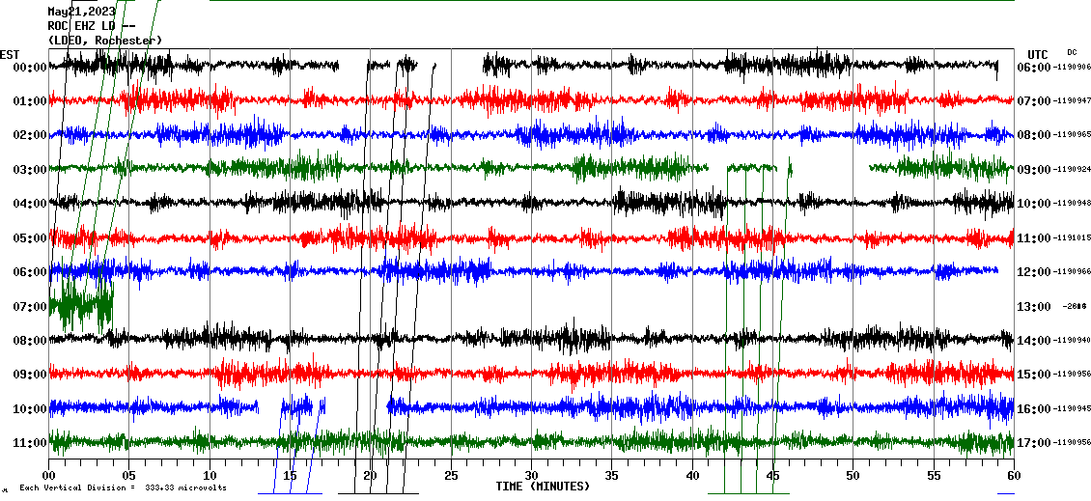Click the 60 minute axis tick label
Image resolution: width=1091 pixels, height=501 pixels.
1013,476
